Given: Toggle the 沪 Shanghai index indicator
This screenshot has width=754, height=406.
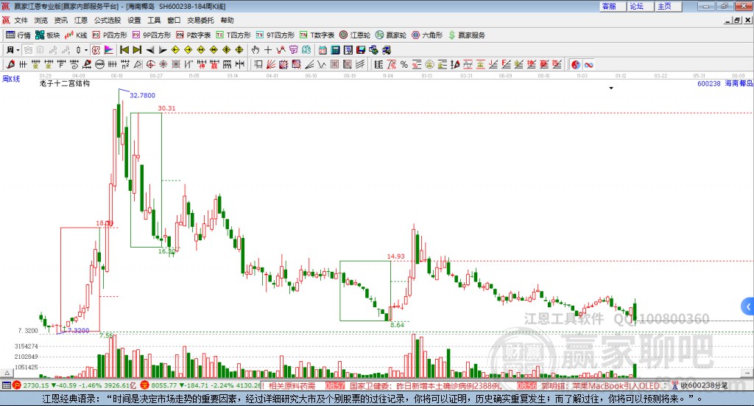Looking at the screenshot, I should [16, 385].
